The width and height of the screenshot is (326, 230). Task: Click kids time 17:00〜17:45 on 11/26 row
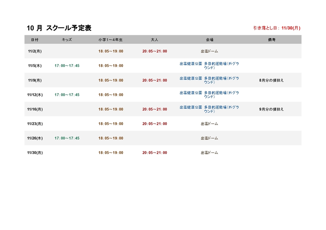67,138
